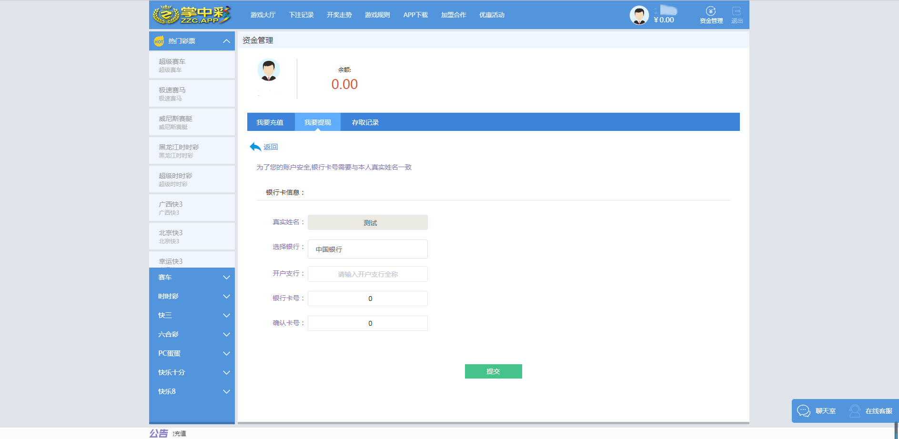
Task: Click the 返回 link text
Action: pos(271,147)
